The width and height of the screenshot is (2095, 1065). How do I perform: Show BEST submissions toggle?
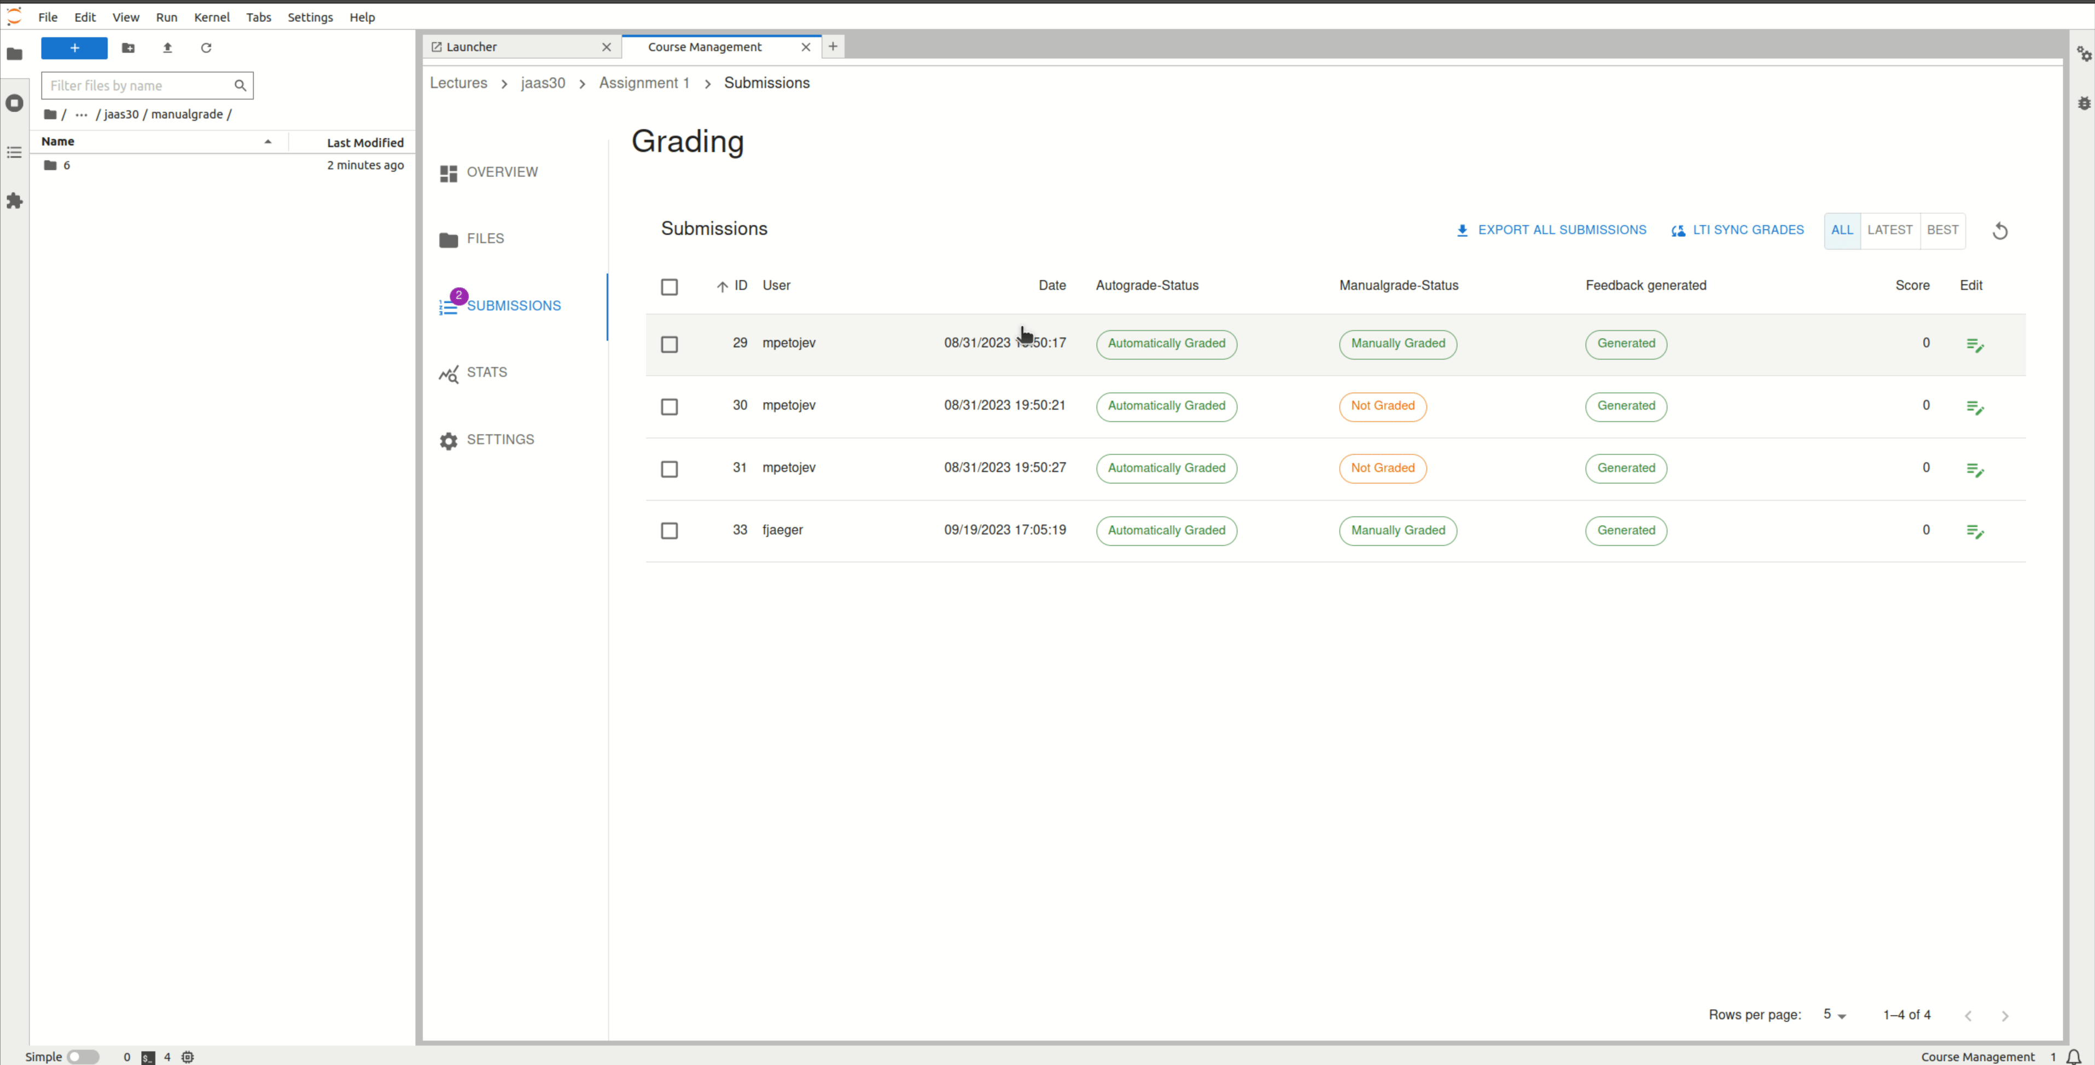pos(1942,231)
